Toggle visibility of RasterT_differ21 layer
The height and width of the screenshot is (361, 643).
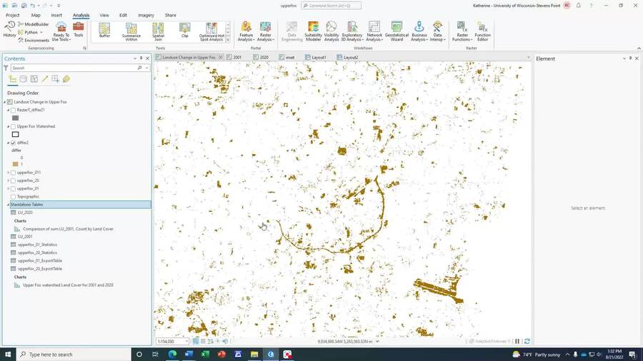(13, 110)
